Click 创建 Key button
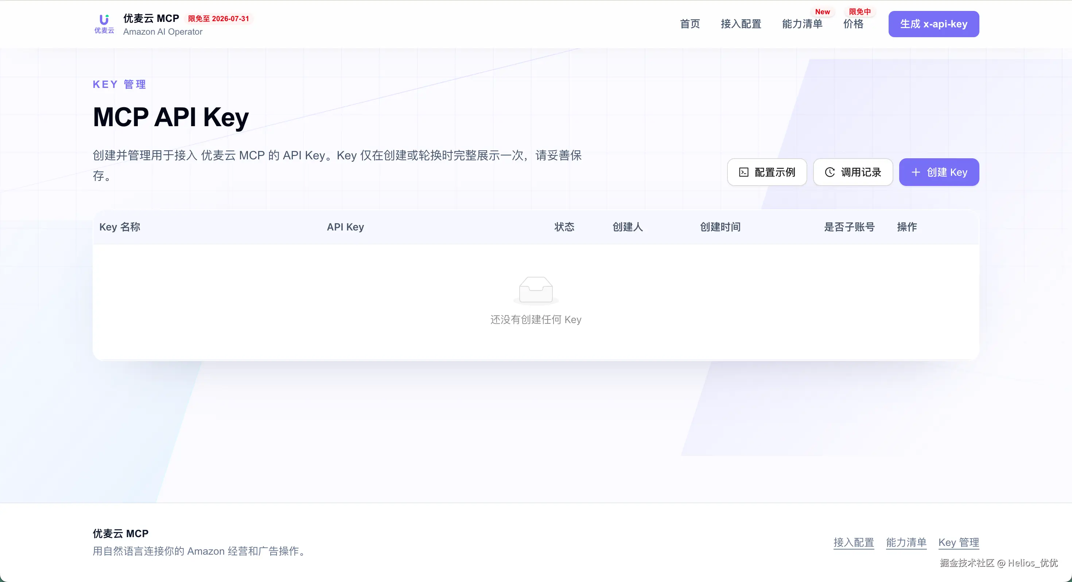The width and height of the screenshot is (1072, 582). [939, 172]
